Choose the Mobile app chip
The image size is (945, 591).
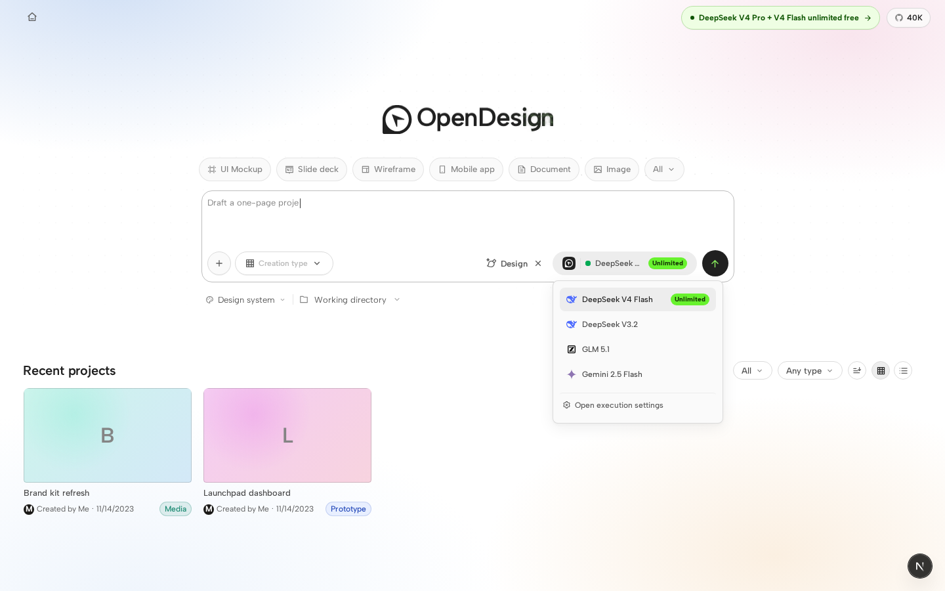coord(466,169)
